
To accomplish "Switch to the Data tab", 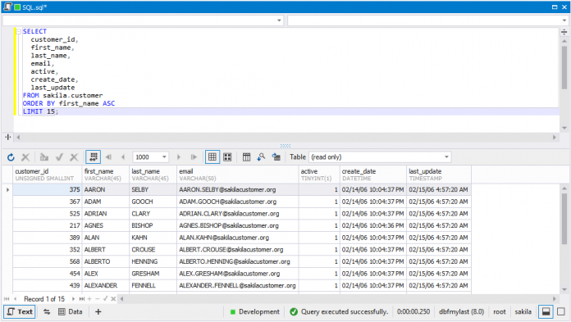I will point(71,312).
